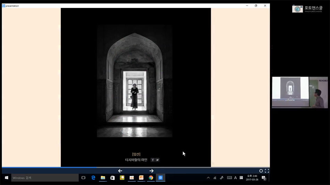Click the presentation progress bar
Screen dimensions: 330x185
(x=136, y=167)
